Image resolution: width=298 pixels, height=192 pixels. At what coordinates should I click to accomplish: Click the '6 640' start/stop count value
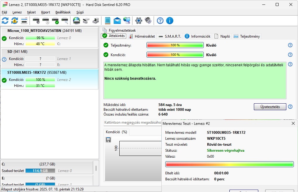point(163,114)
